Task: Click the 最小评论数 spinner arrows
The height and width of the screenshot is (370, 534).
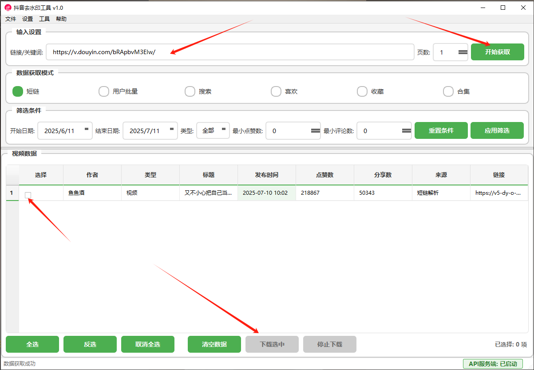Action: (407, 131)
